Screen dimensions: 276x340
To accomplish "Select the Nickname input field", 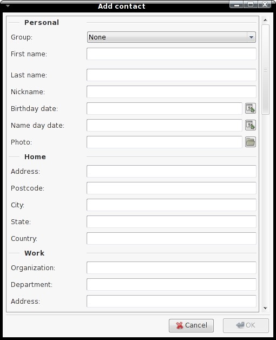I will (171, 91).
